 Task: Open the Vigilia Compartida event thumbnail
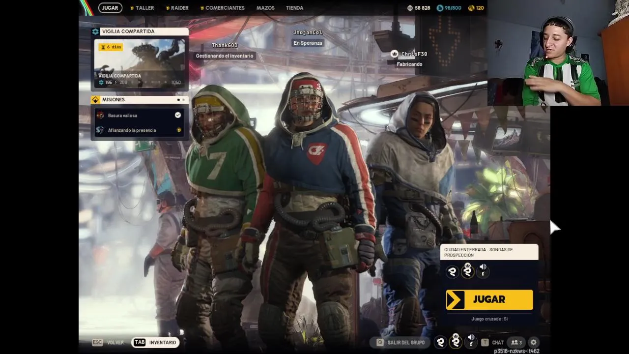(x=140, y=63)
